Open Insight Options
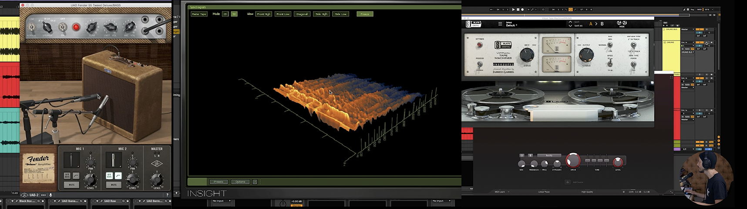747x209 pixels. point(240,182)
